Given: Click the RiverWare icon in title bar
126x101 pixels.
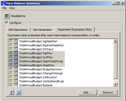Looking at the screenshot, I should [4, 3].
